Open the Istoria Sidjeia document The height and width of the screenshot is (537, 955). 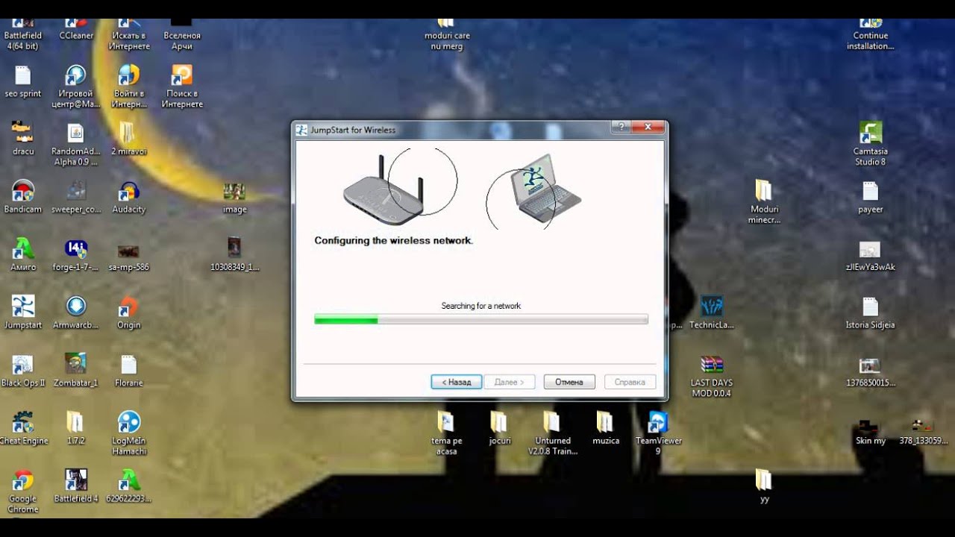(870, 313)
